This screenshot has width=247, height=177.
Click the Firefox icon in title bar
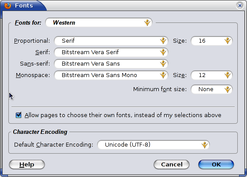click(x=7, y=5)
